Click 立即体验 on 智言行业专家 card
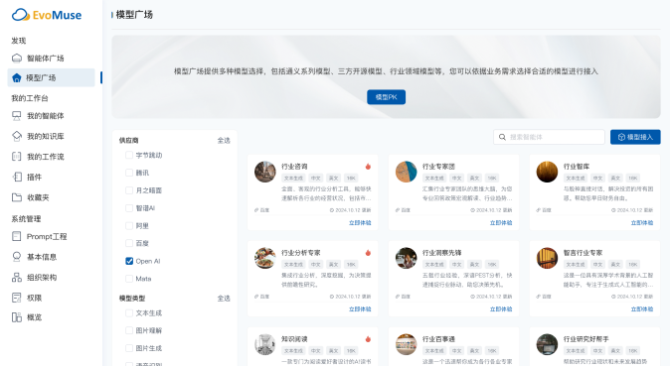This screenshot has width=670, height=366. point(642,308)
